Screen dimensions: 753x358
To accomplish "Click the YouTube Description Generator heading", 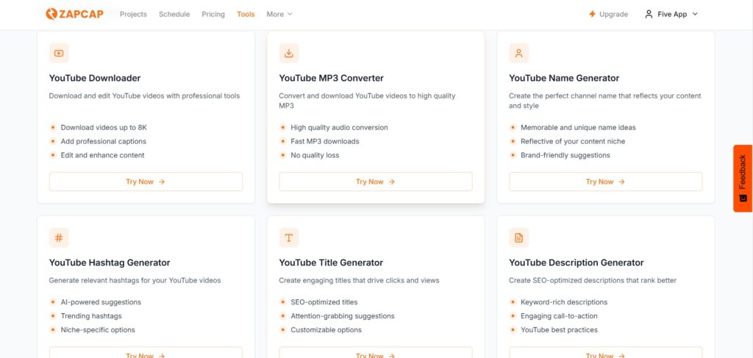I will click(x=577, y=263).
